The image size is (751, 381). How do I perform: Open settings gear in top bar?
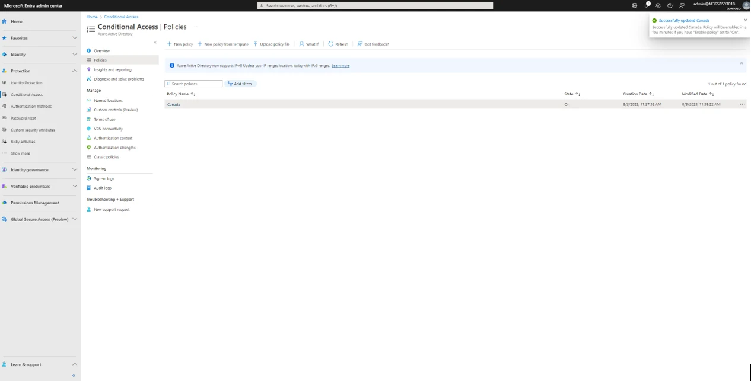658,5
